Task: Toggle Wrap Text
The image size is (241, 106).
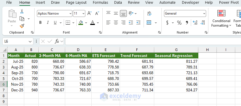Action: pos(149,13)
